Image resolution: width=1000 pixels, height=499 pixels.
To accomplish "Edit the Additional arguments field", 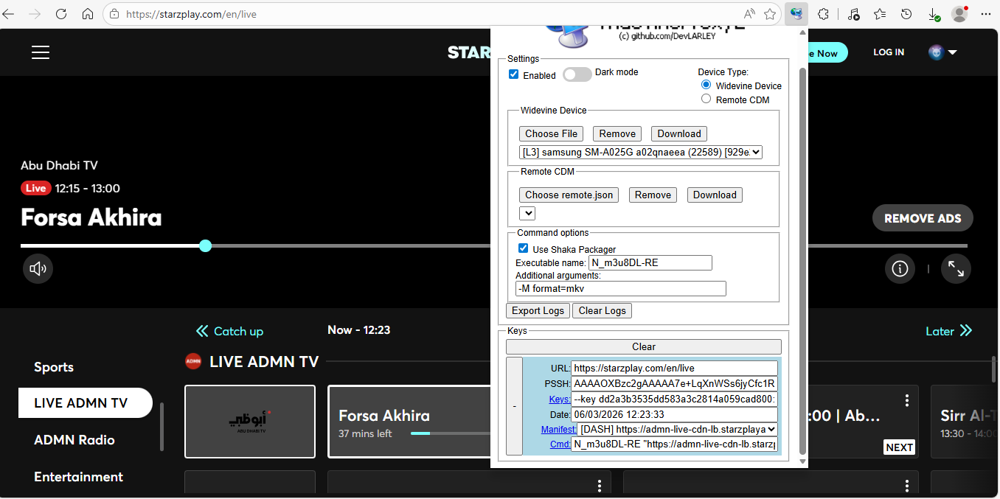I will coord(621,288).
